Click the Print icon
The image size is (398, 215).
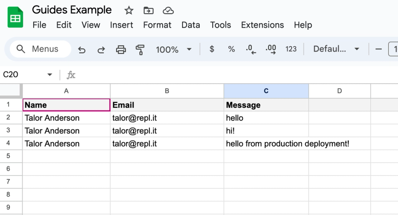(x=121, y=49)
